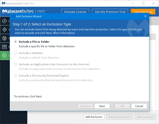
Task: Click Activate License button
Action: pyautogui.click(x=75, y=11)
